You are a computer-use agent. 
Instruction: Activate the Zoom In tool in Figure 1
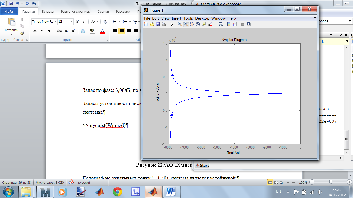tap(180, 24)
